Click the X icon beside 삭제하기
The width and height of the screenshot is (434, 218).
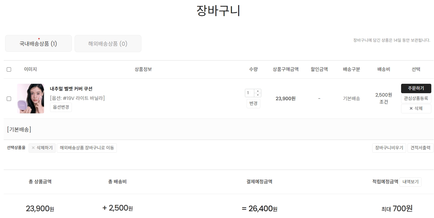pyautogui.click(x=33, y=148)
